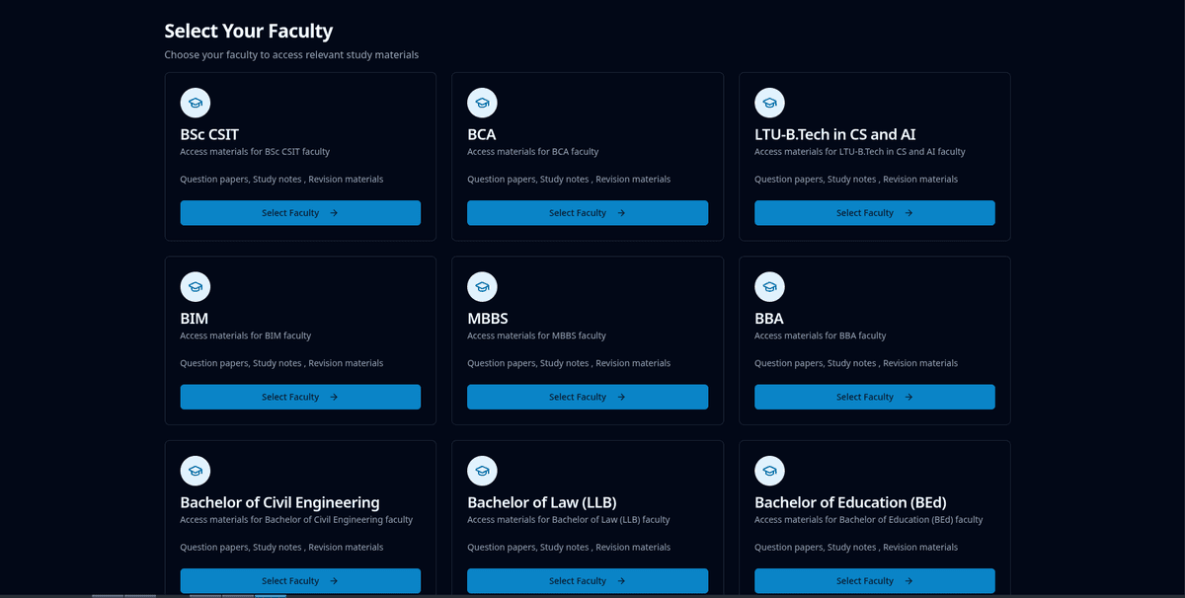Select Faculty for Bachelor of Law (LLB)
Screen dimensions: 1185x598
[x=588, y=580]
